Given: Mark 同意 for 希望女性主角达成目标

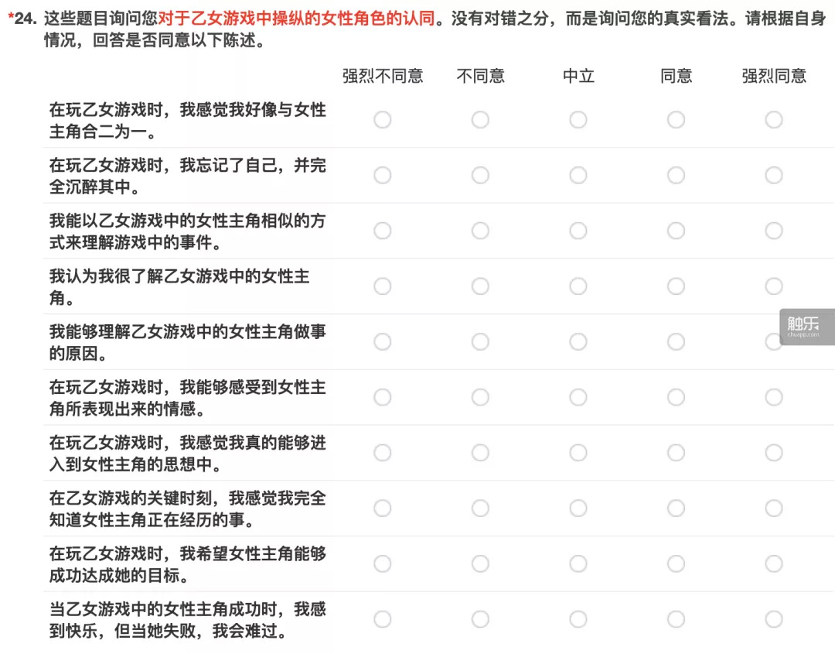Looking at the screenshot, I should [x=677, y=563].
